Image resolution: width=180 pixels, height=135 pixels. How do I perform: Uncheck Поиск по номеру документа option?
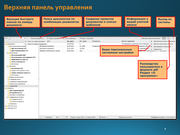pos(25,41)
